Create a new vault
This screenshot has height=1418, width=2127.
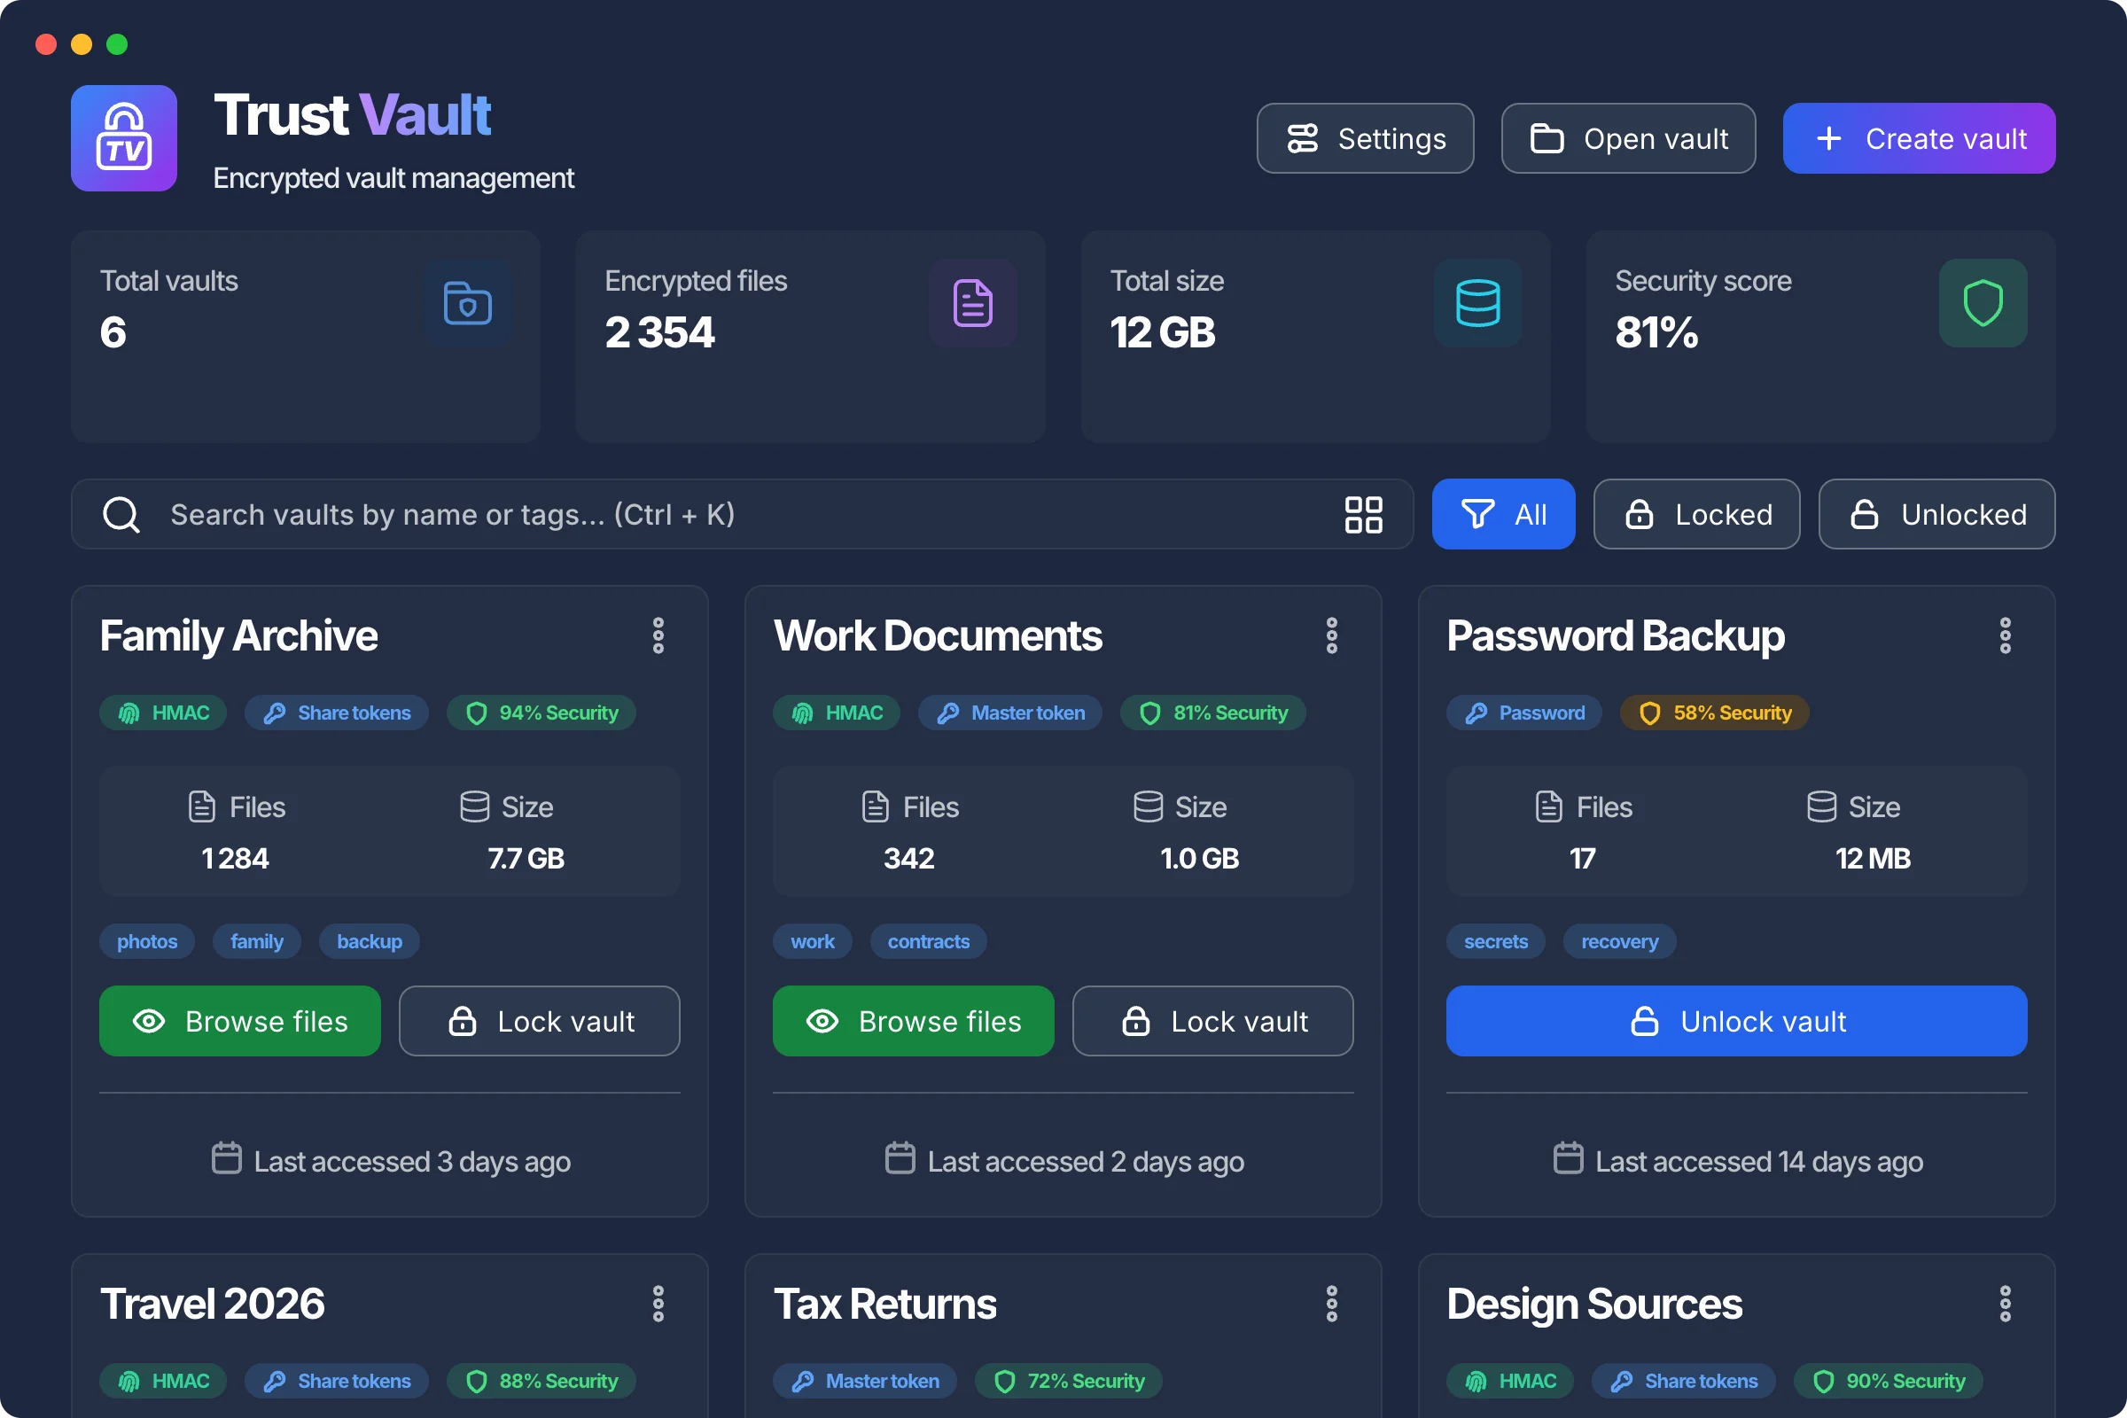1919,138
